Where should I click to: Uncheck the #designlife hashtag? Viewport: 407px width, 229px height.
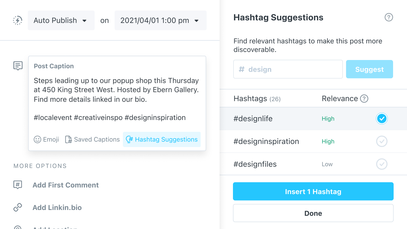tap(382, 119)
